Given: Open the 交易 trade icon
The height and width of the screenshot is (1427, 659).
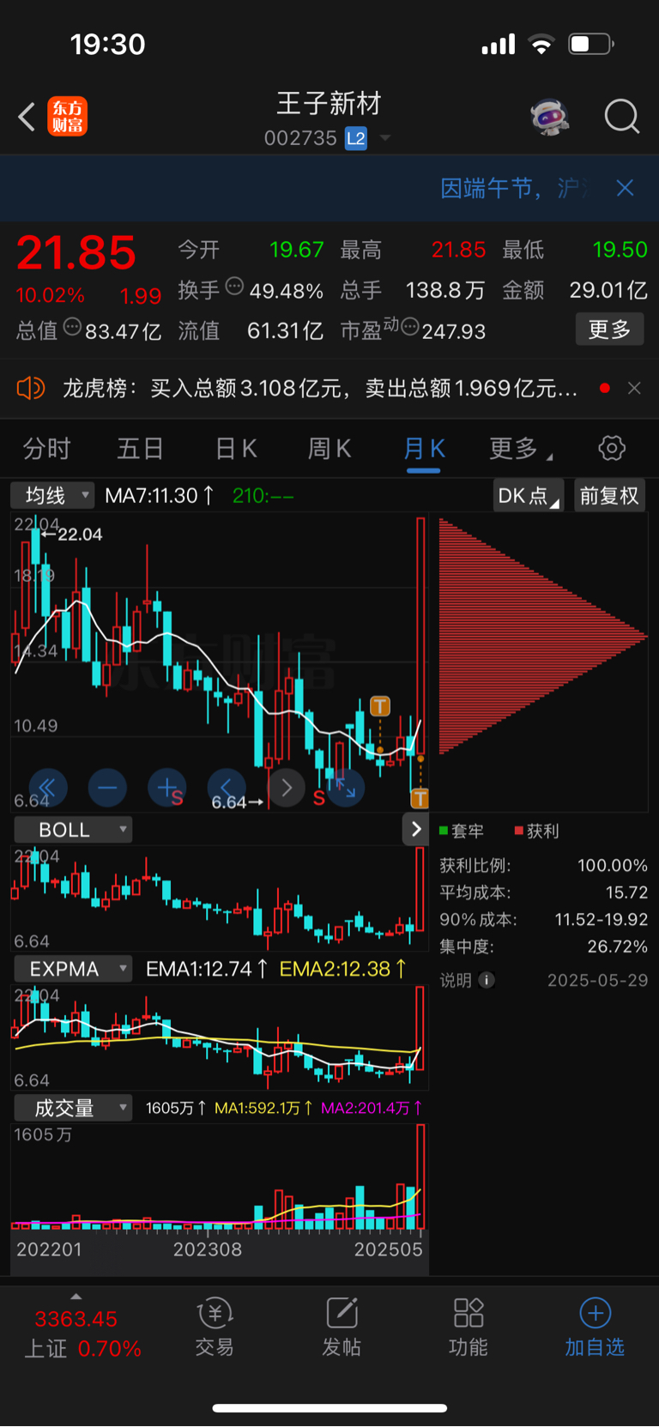Looking at the screenshot, I should [215, 1327].
